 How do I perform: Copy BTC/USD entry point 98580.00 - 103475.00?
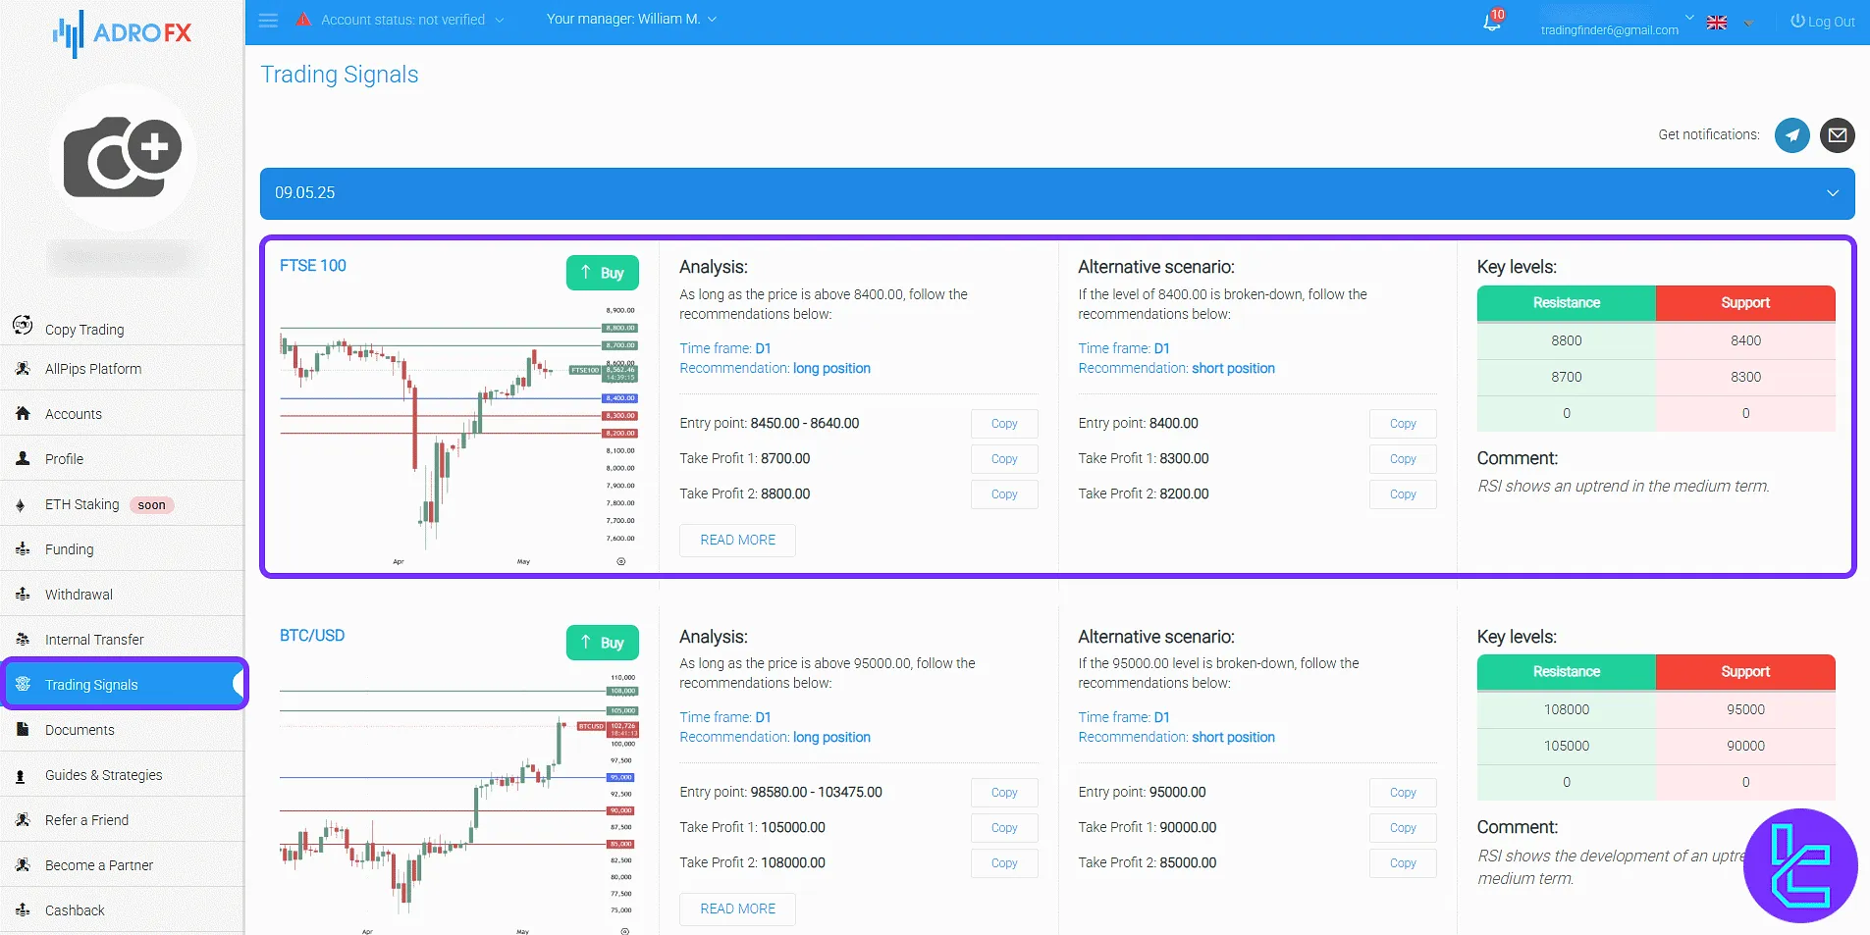pyautogui.click(x=1004, y=793)
